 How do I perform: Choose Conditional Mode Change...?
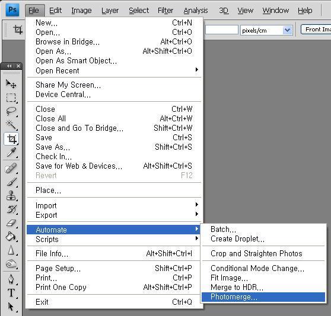263,268
